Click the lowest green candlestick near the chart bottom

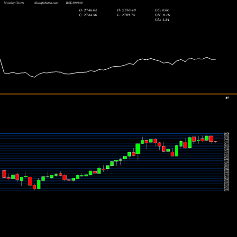[39, 184]
